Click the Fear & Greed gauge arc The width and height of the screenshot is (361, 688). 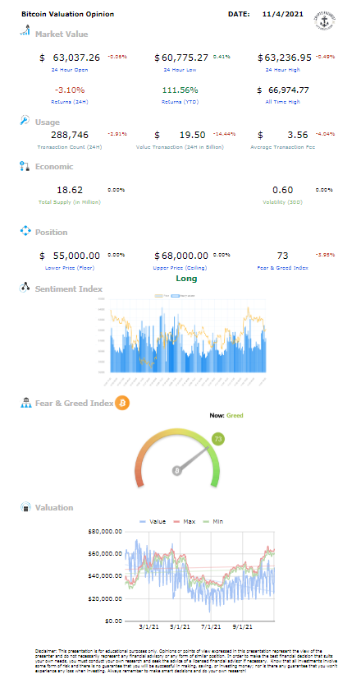[177, 456]
